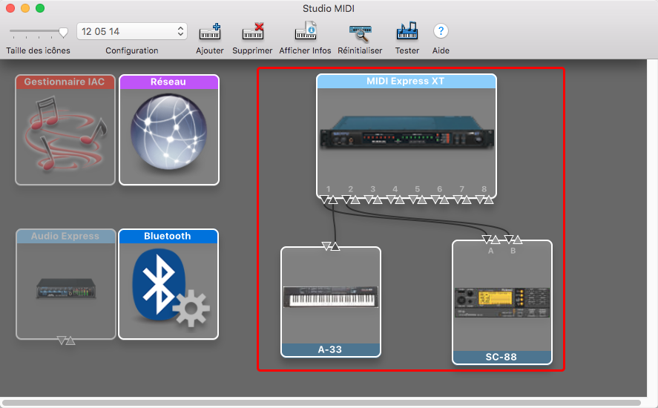
Task: Click the A-33 name label
Action: tap(330, 349)
